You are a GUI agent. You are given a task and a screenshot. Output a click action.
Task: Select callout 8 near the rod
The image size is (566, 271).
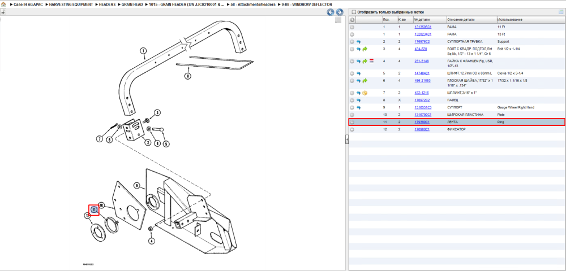pyautogui.click(x=188, y=76)
